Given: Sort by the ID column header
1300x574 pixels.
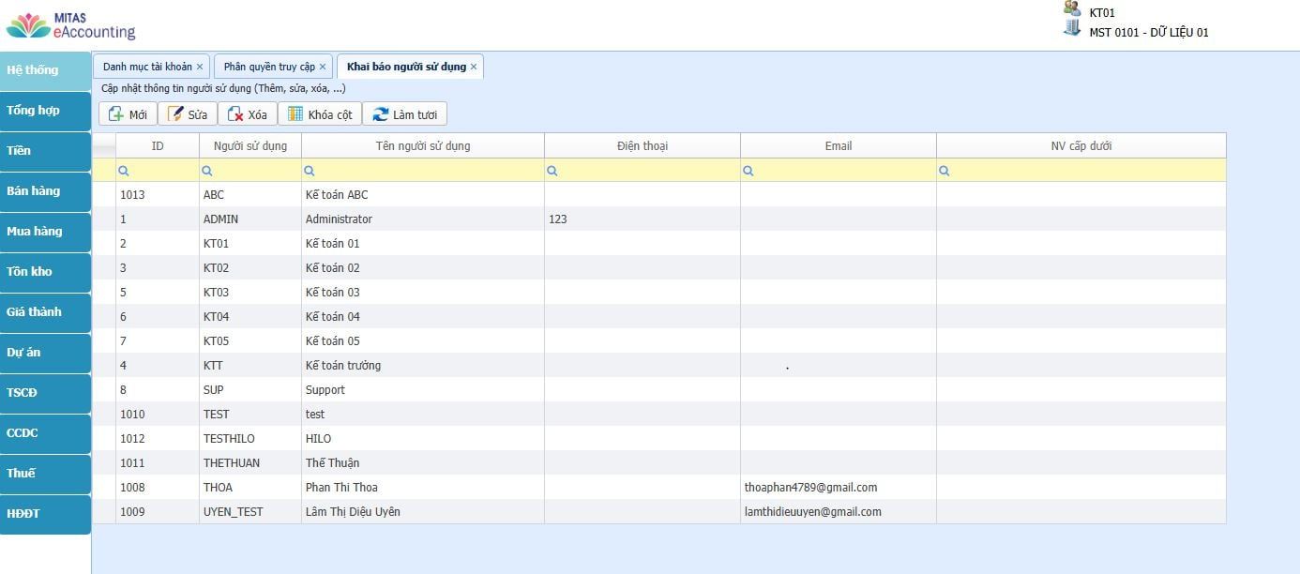Looking at the screenshot, I should (x=158, y=145).
